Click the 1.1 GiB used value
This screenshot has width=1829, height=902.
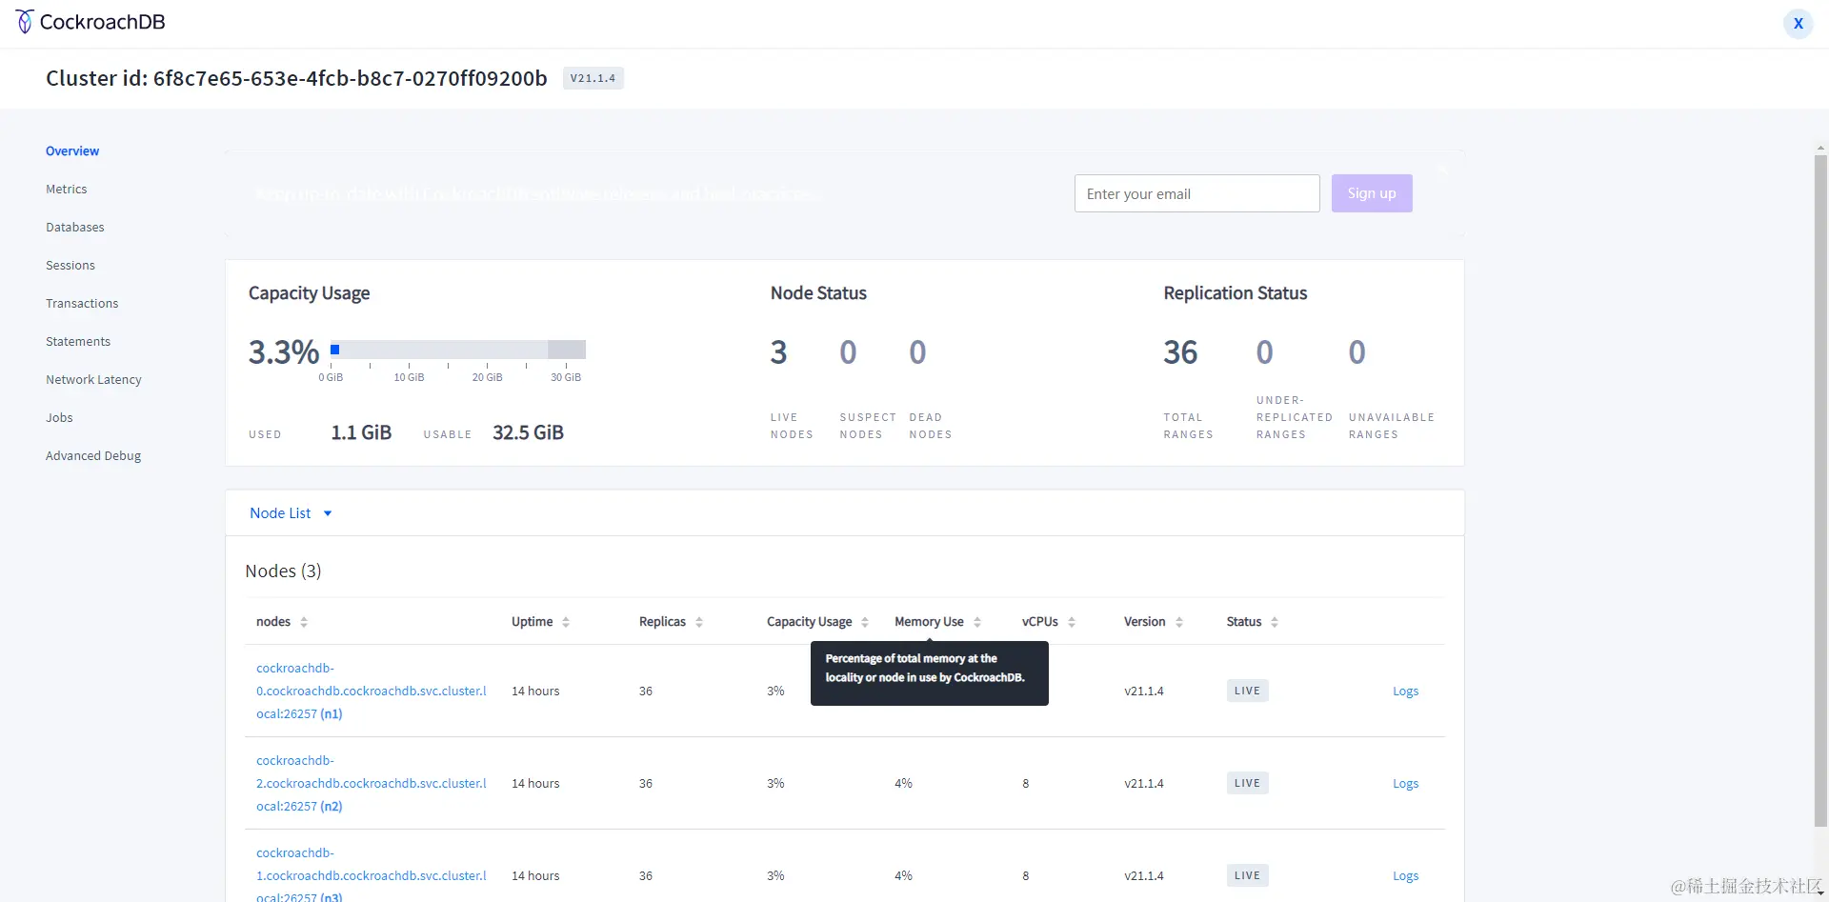(361, 432)
